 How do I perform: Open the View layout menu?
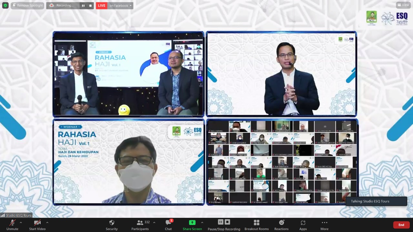[x=403, y=5]
